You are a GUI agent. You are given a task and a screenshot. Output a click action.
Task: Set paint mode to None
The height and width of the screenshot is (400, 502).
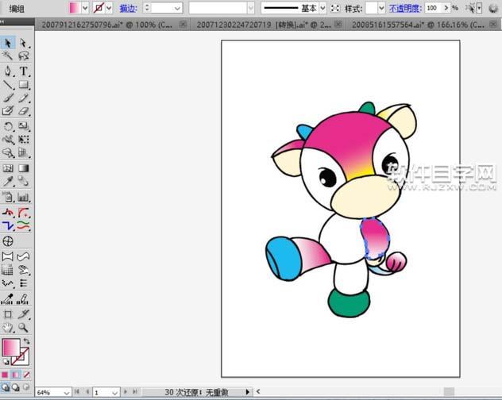tap(26, 375)
